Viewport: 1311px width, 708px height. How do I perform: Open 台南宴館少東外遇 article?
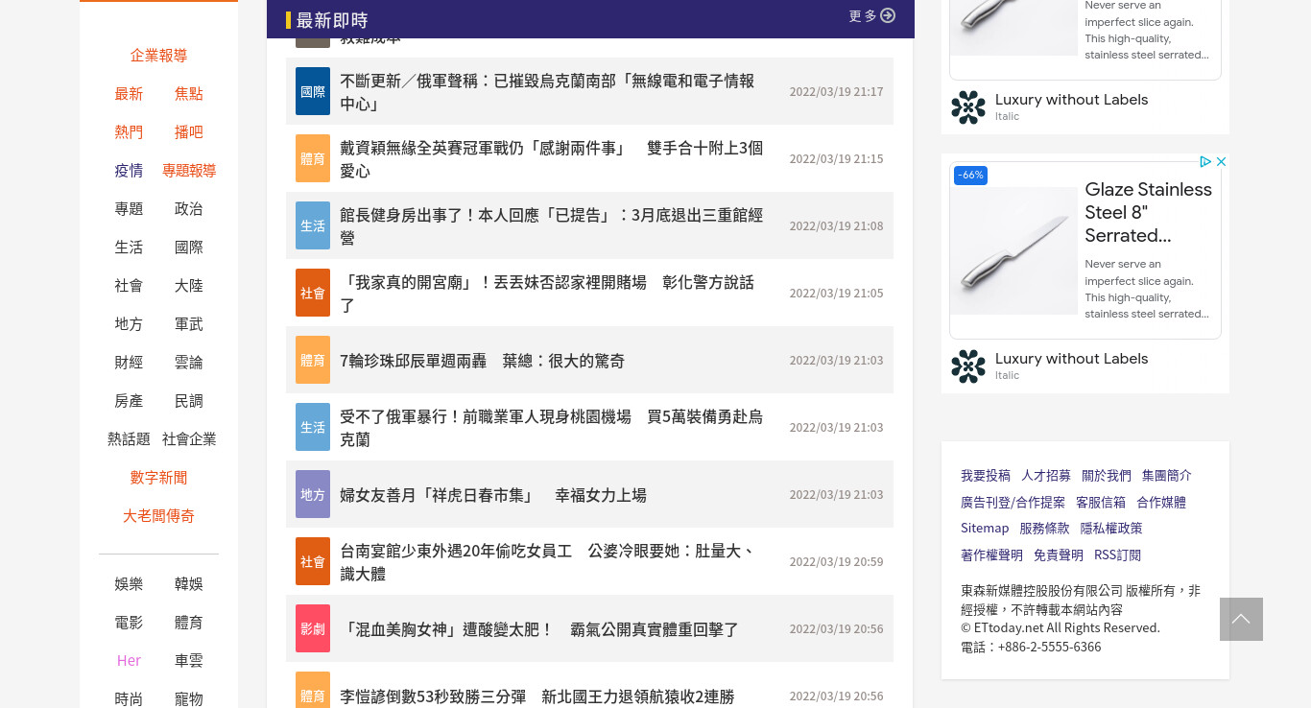(547, 562)
